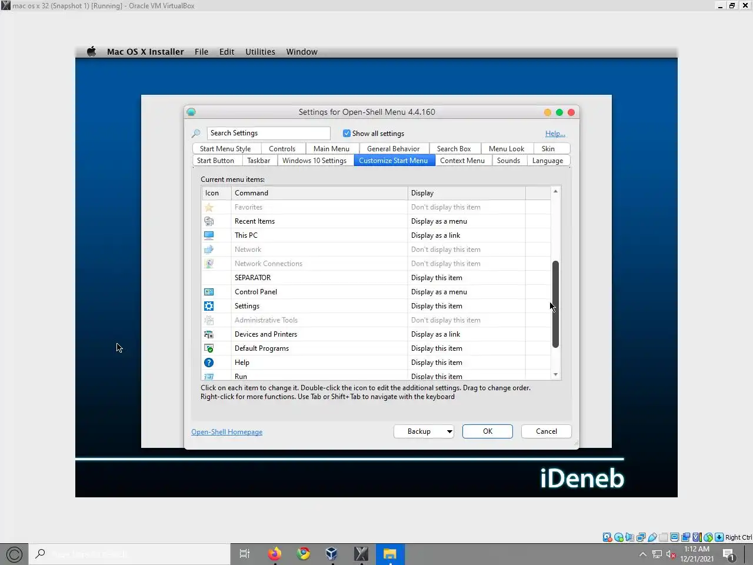Click the VirtualBox audio status icon
The width and height of the screenshot is (753, 565).
(630, 537)
